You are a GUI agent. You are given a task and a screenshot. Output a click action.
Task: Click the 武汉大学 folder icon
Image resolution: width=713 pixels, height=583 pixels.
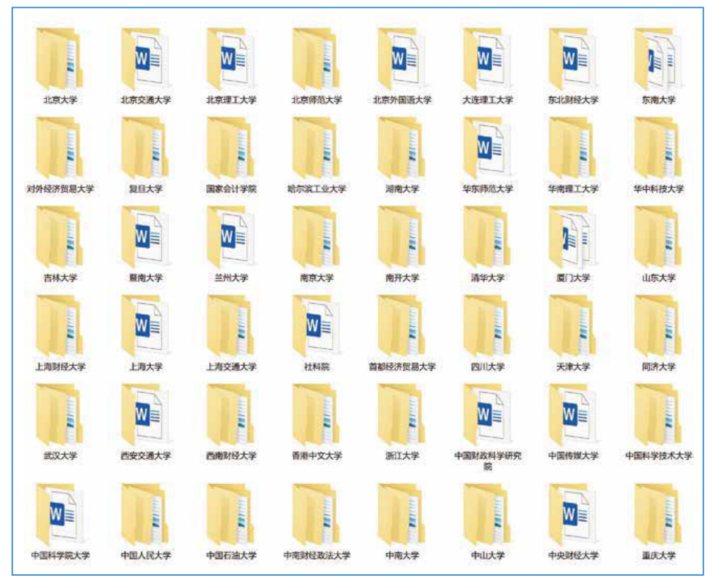click(60, 415)
